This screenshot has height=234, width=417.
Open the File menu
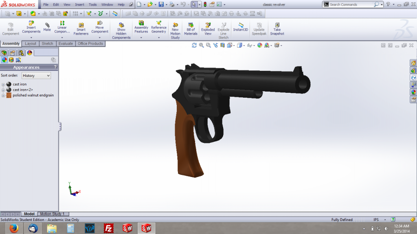click(46, 4)
